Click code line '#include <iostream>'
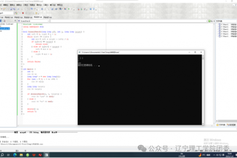237x158 pixels. pos(33,24)
